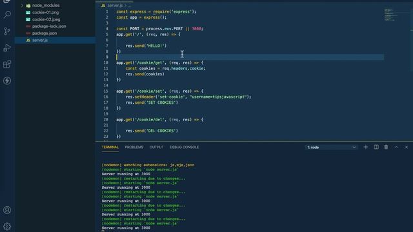
Task: Open the Search view in activity bar
Action: tap(7, 14)
